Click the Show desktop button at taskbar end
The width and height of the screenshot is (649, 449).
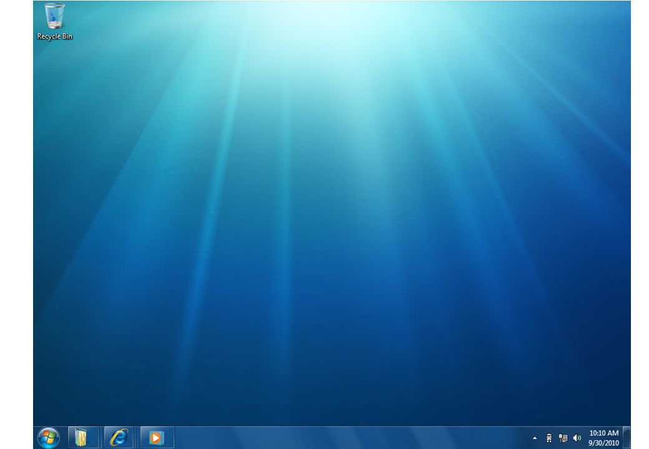pos(627,437)
